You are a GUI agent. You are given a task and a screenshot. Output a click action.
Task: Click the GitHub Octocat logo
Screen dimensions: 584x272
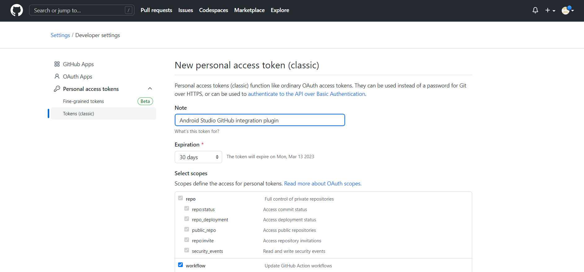[x=17, y=10]
